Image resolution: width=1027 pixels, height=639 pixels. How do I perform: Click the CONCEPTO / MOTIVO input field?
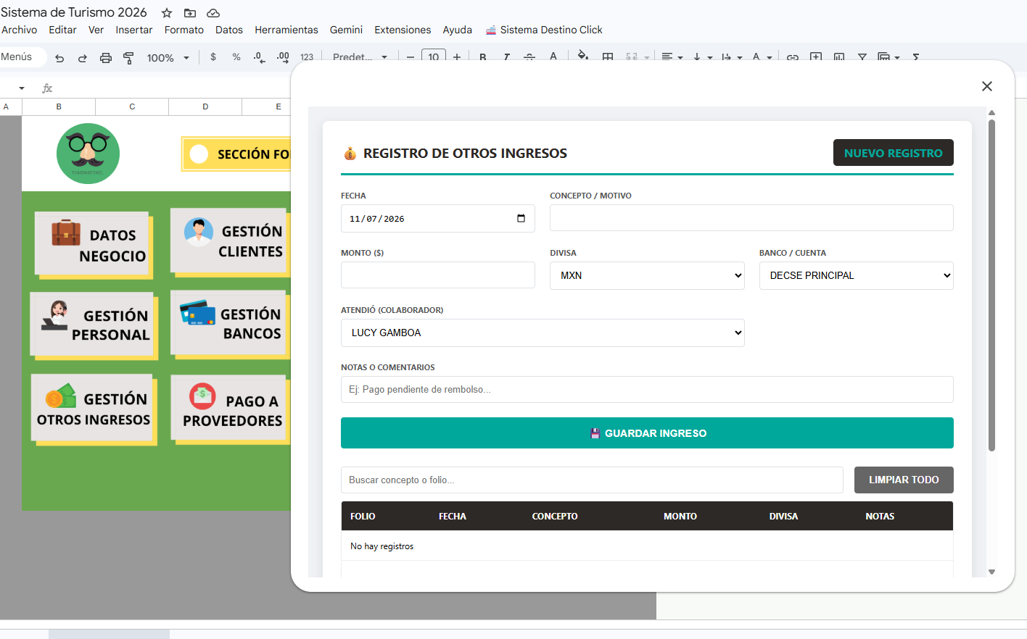(751, 218)
